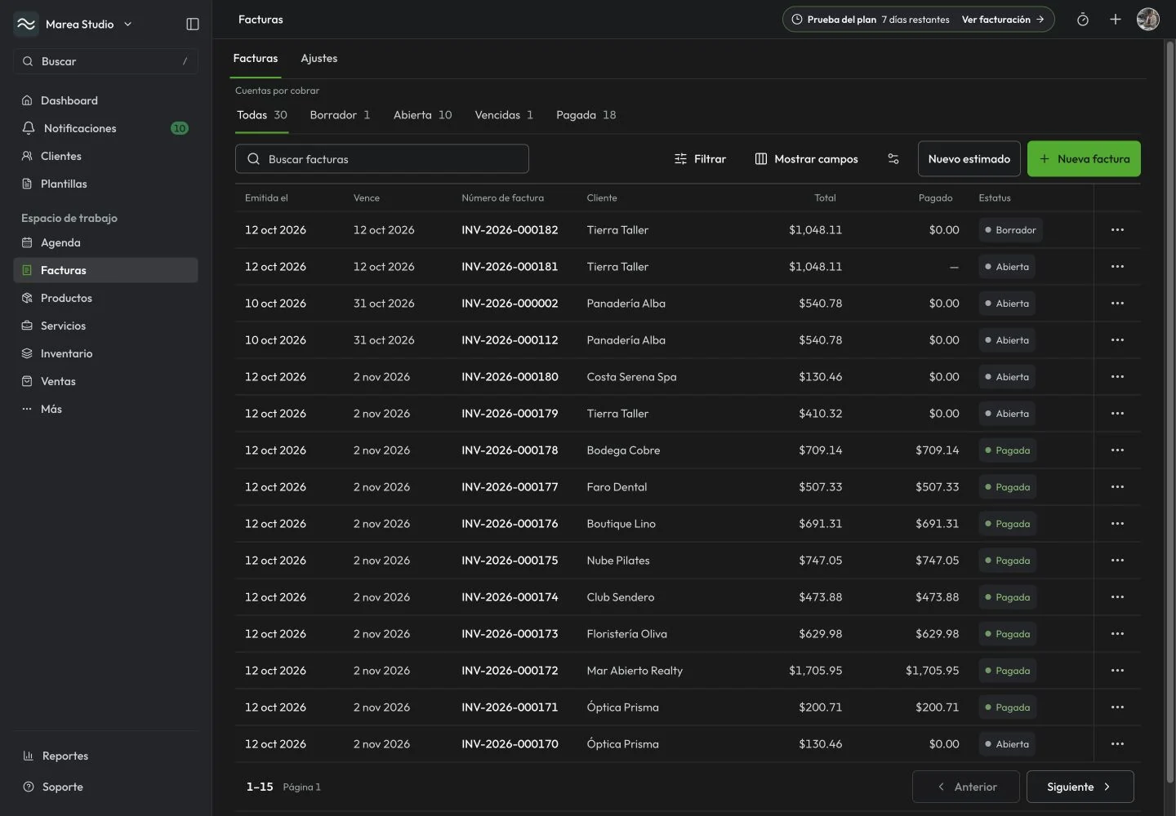The height and width of the screenshot is (816, 1176).
Task: Click client Mar Abierto Realty
Action: [x=635, y=671]
